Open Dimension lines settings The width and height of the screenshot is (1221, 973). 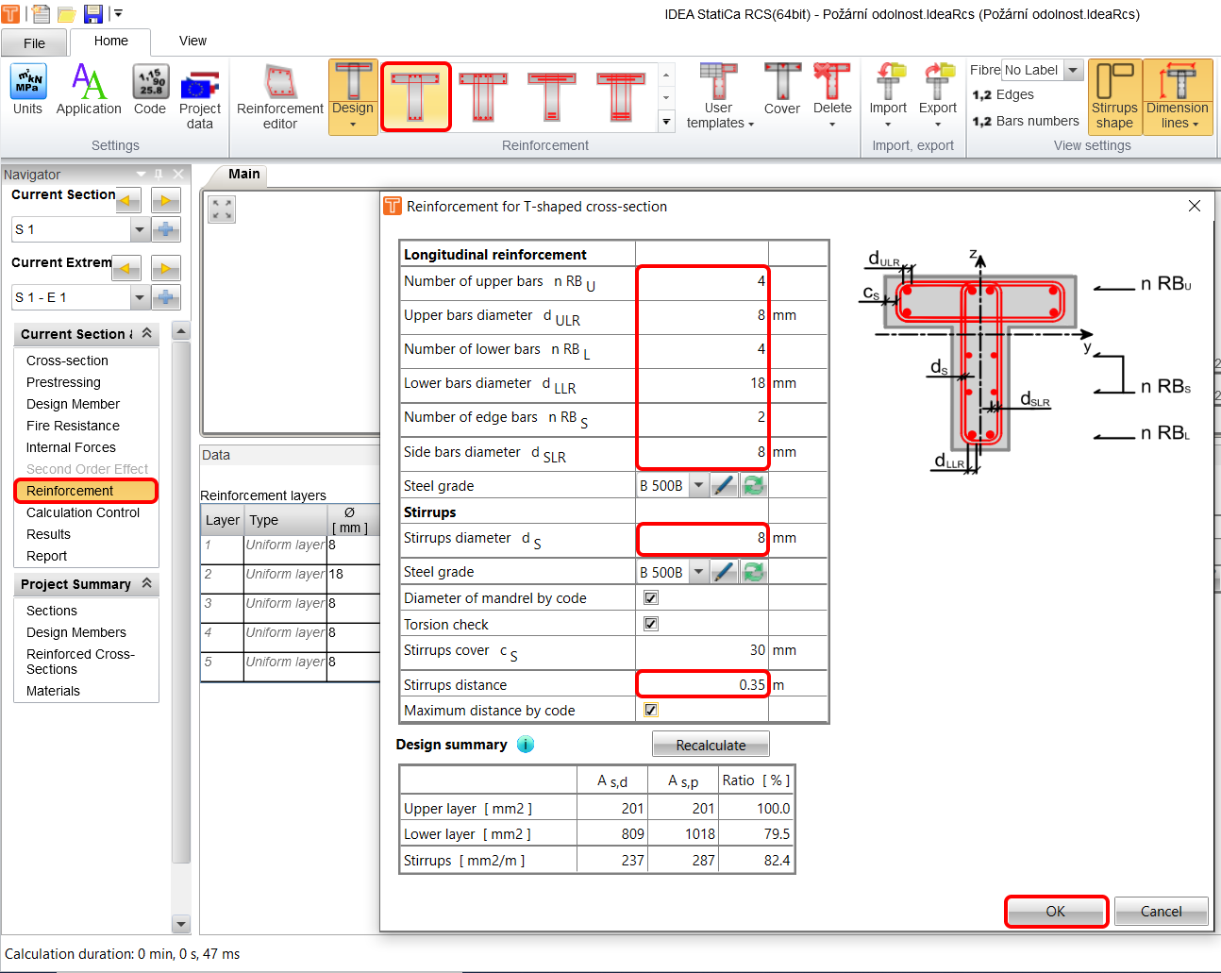1178,94
